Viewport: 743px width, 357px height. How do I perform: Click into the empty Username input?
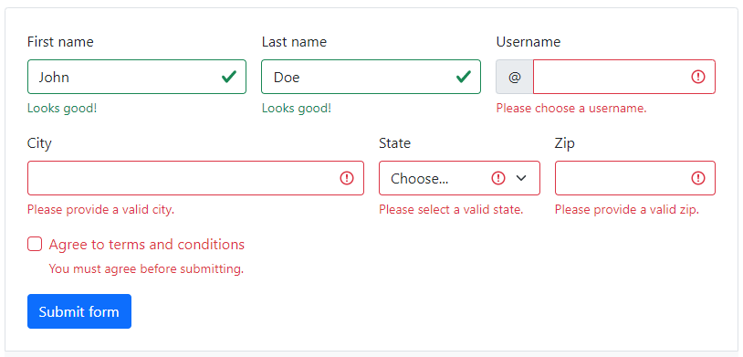click(624, 77)
